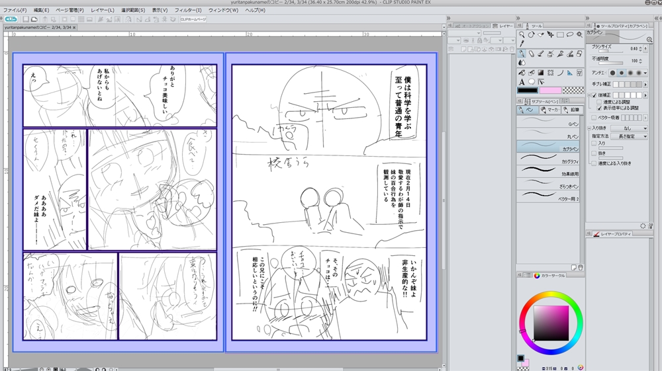This screenshot has height=371, width=662.
Task: Select the Figure line tool
Action: pyautogui.click(x=560, y=73)
